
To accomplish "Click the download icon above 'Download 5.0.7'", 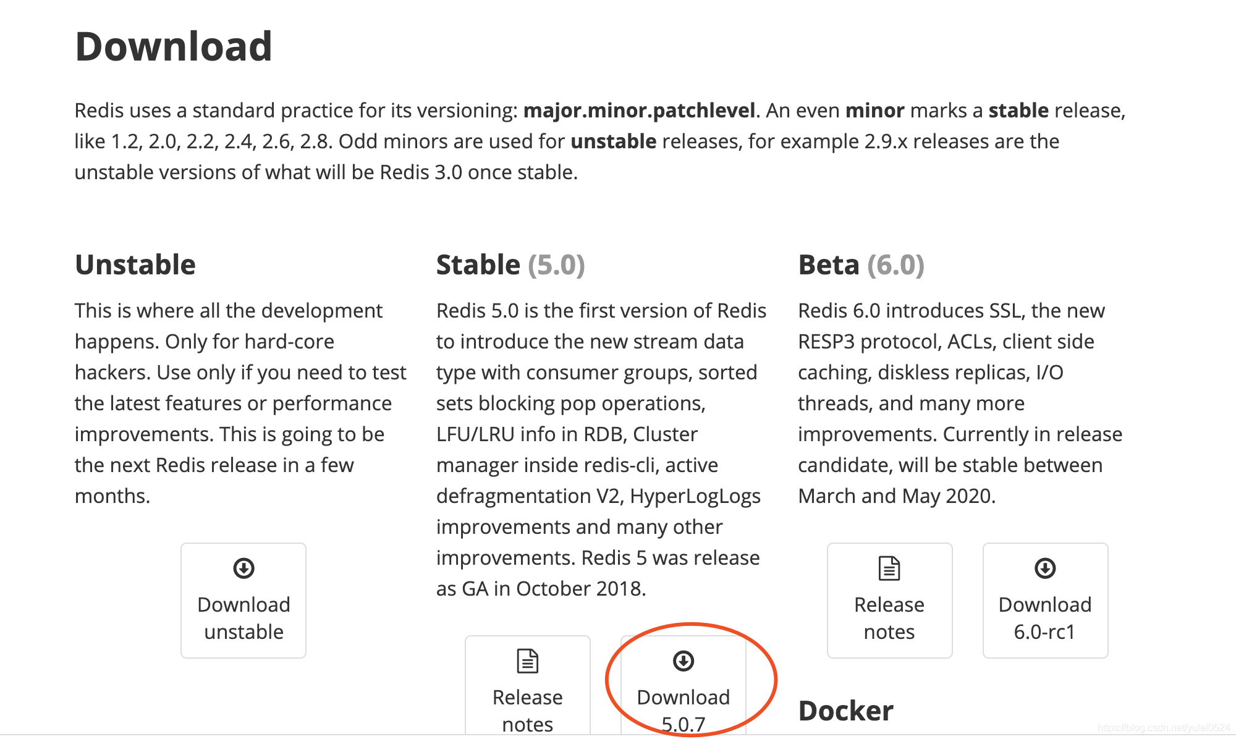I will click(x=683, y=661).
